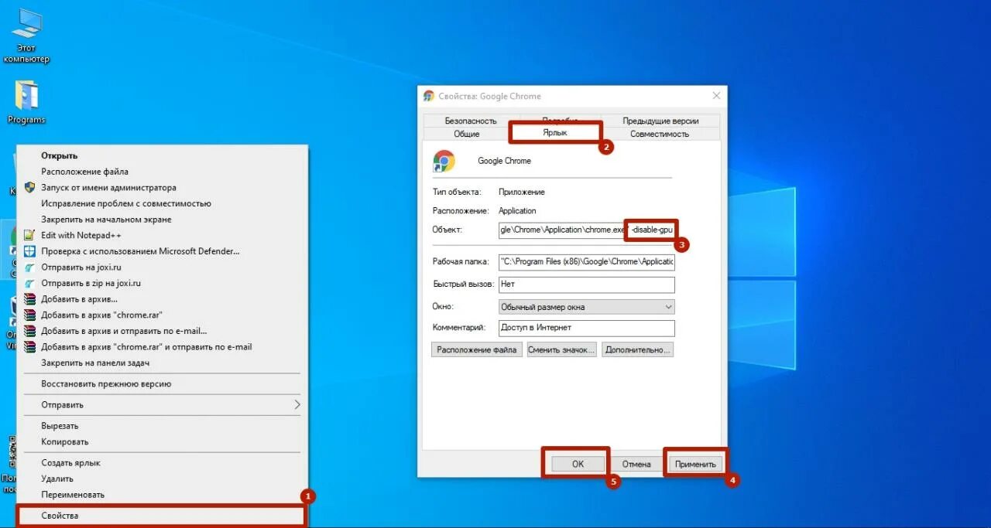
Task: Click the Дополнительно... button
Action: coord(638,349)
